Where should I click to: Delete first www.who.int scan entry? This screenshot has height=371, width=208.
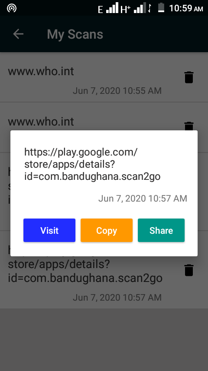tap(189, 77)
